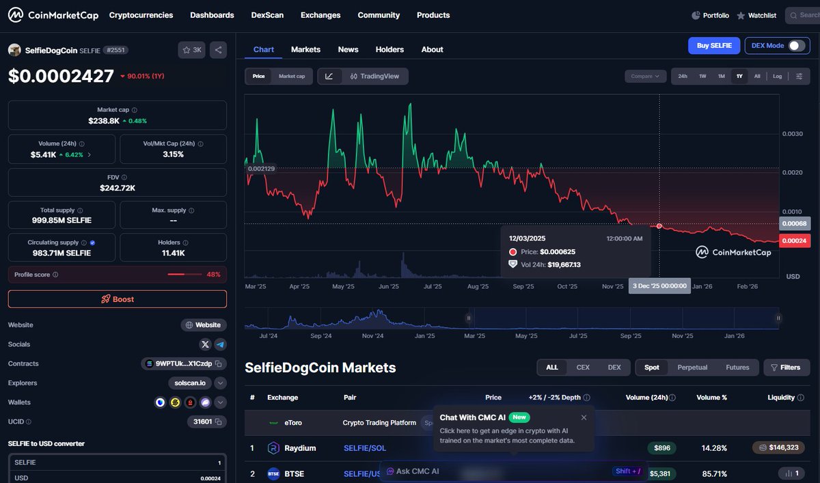
Task: Click the share icon next to SELFIE
Action: click(218, 50)
